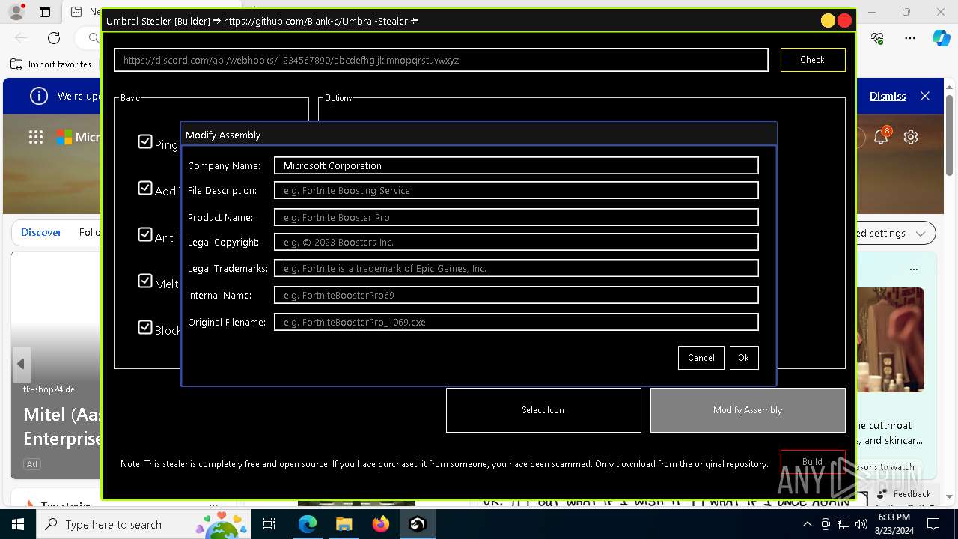
Task: Open Firefox from taskbar
Action: [381, 524]
